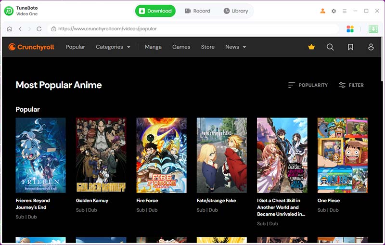Viewport: 385px width, 245px height.
Task: Open the hamburger menu icon
Action: (345, 11)
